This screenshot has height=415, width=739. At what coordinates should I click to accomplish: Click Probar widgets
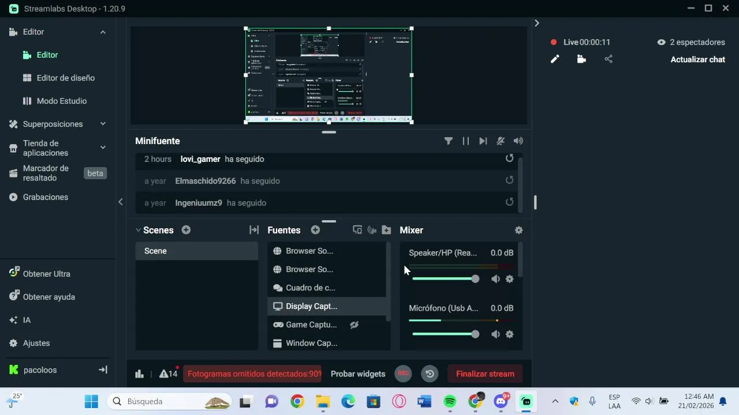(358, 373)
